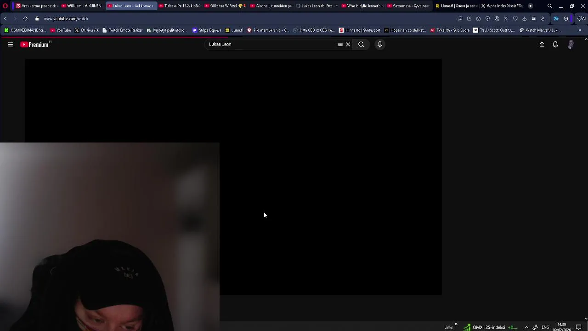Open the uuno.fi bookmark

pos(234,30)
